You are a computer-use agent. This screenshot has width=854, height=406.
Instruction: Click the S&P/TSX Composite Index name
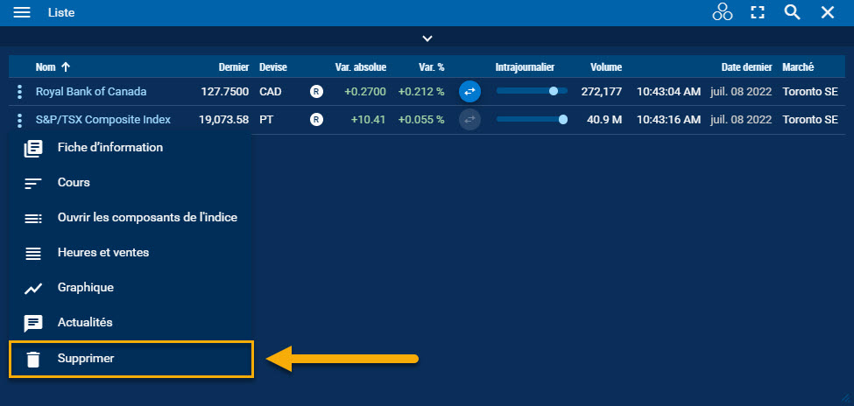pos(102,120)
